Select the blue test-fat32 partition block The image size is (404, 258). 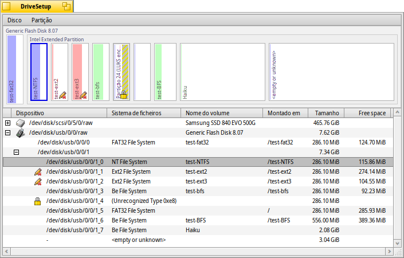click(x=12, y=69)
